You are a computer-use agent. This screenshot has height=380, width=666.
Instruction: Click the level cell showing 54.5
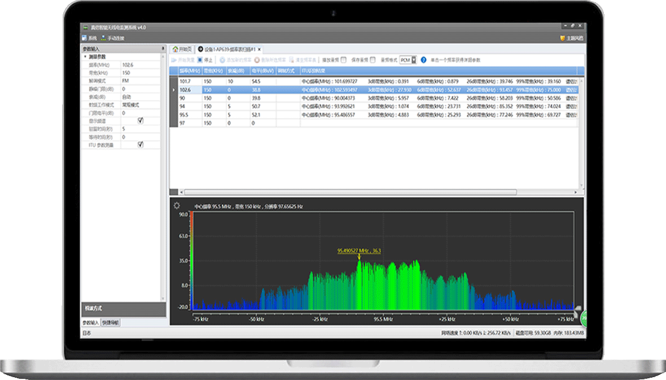[262, 81]
